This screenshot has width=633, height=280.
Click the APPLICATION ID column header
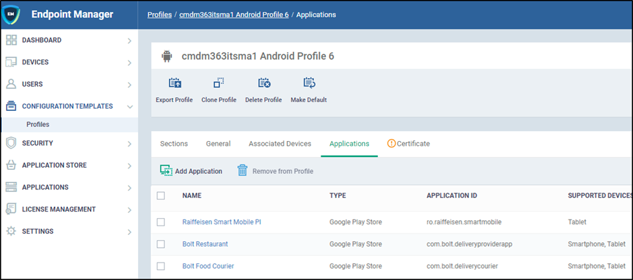click(x=452, y=195)
